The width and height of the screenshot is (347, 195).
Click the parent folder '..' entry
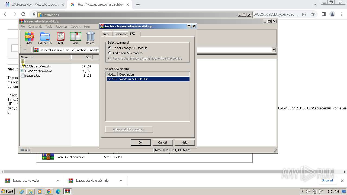[x=24, y=62]
